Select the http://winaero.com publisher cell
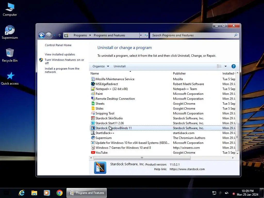The image size is (264, 198). click(186, 147)
